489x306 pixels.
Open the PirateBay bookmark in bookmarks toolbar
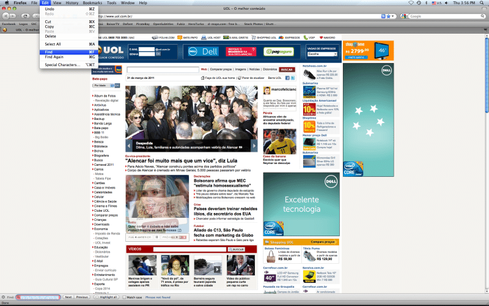coord(143,24)
